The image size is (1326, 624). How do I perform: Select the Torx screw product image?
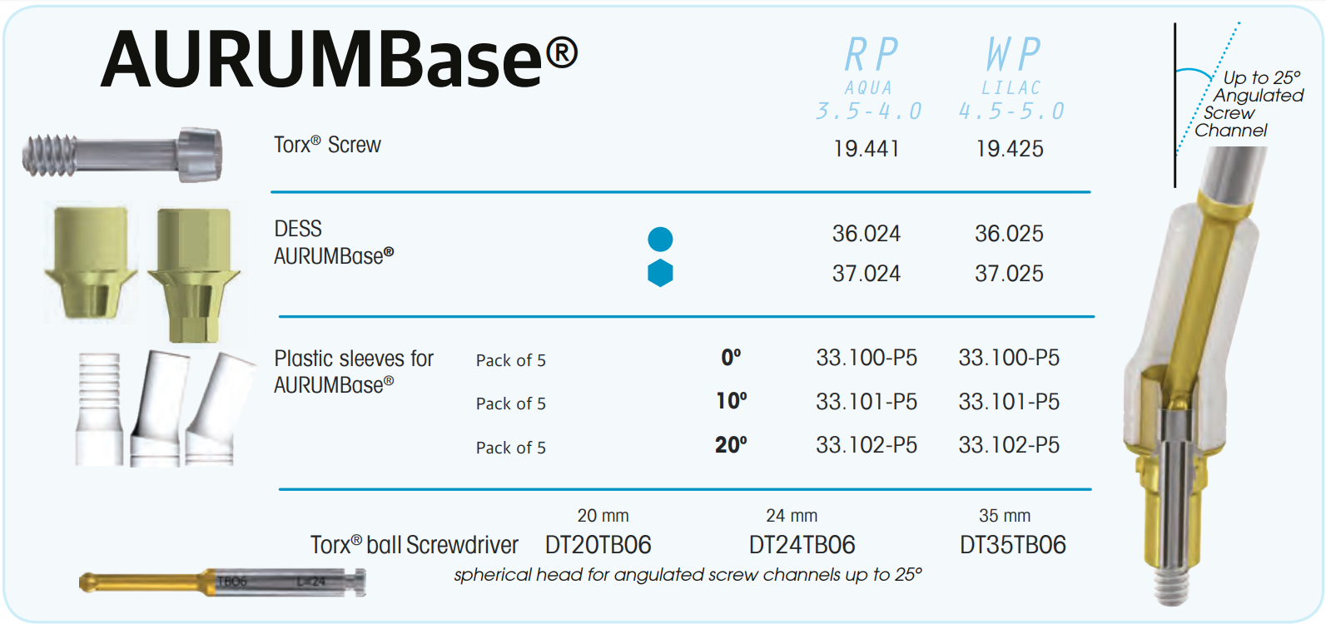click(122, 154)
